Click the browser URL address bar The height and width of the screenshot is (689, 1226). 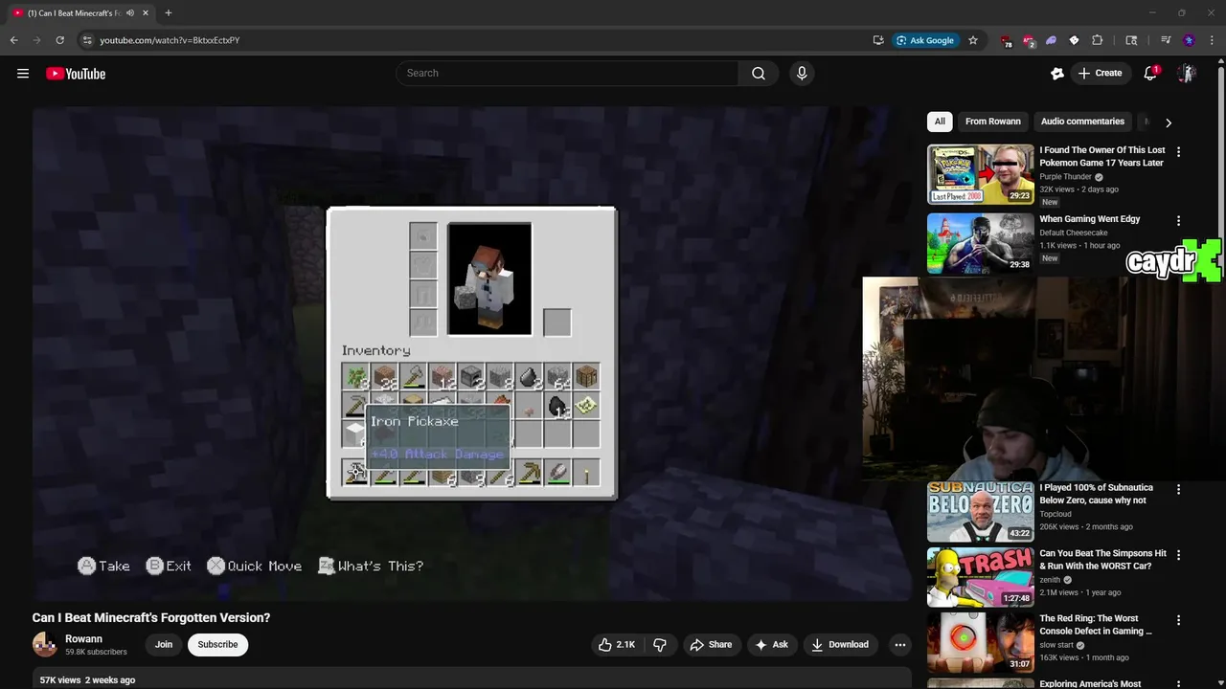coord(479,40)
